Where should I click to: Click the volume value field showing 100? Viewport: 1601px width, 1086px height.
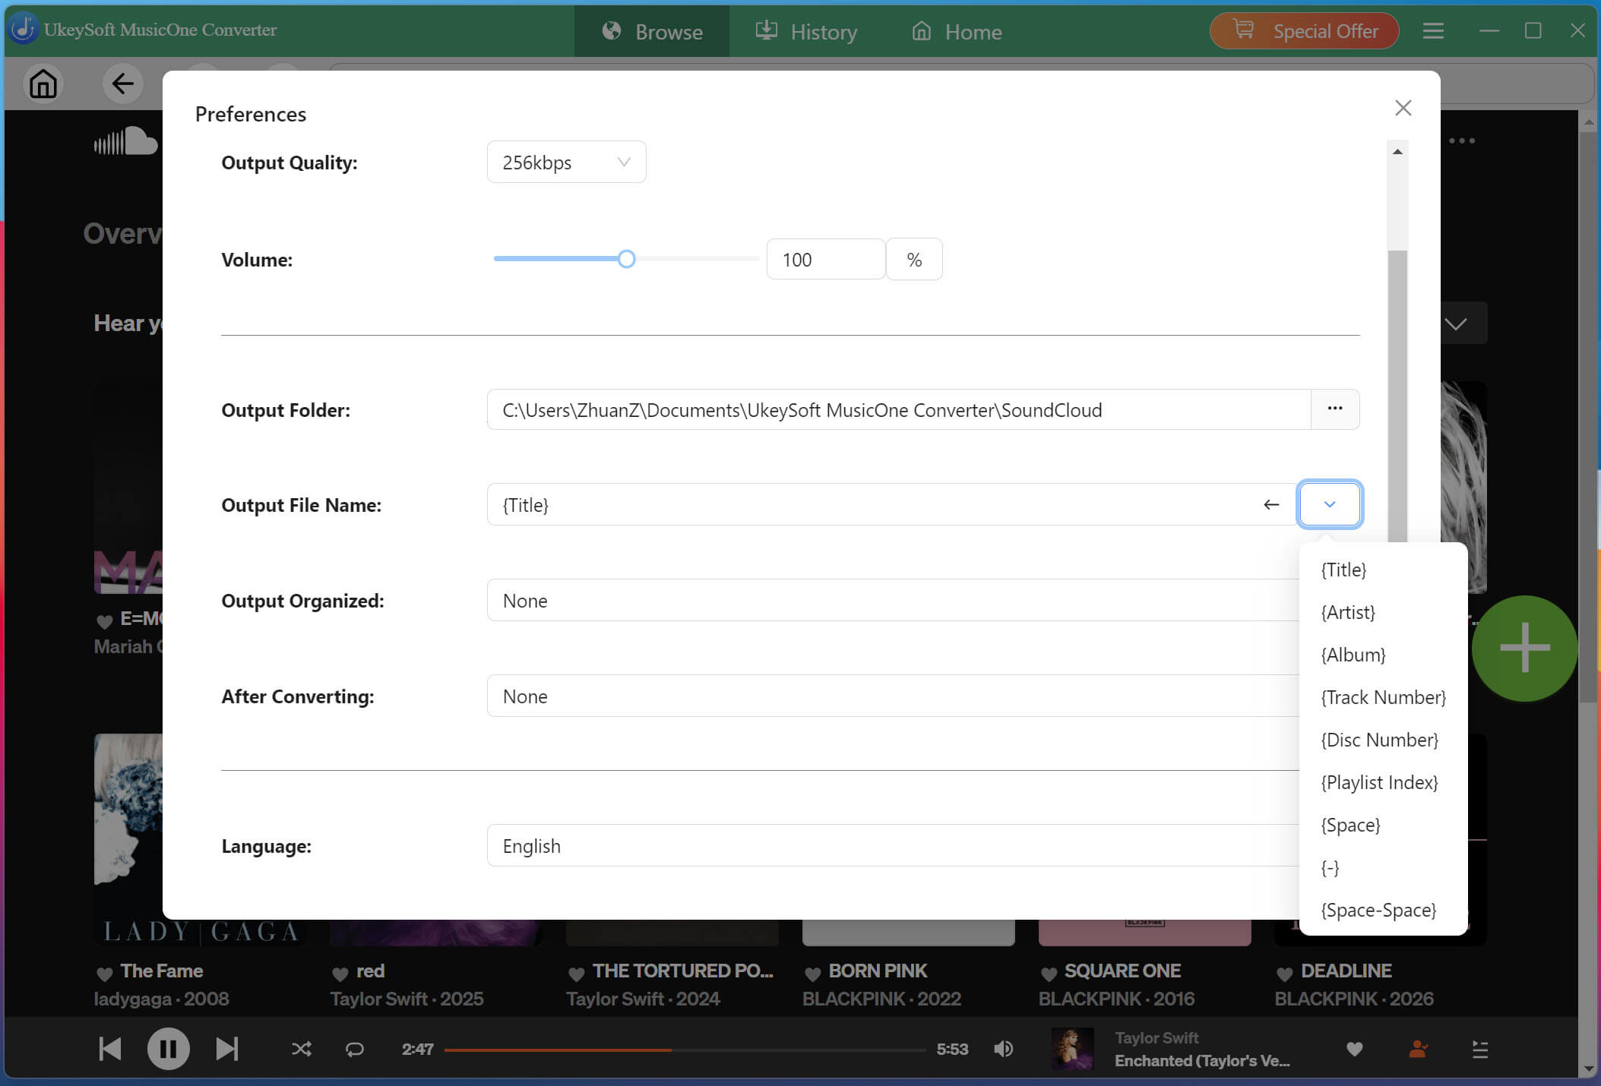point(825,259)
